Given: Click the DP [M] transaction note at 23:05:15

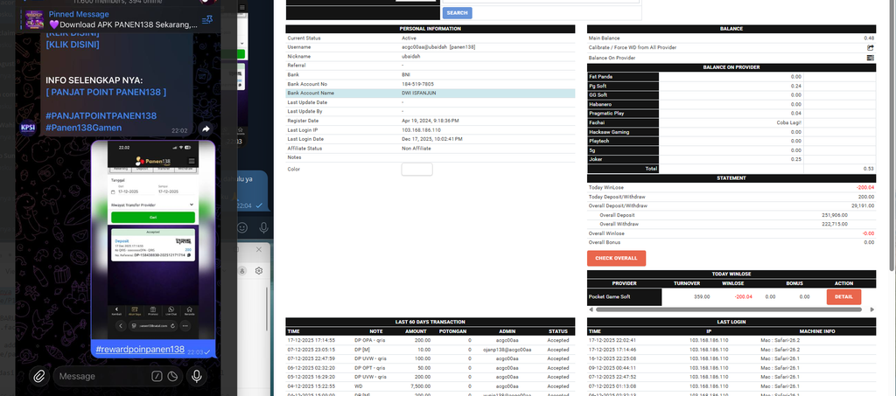Looking at the screenshot, I should [361, 349].
